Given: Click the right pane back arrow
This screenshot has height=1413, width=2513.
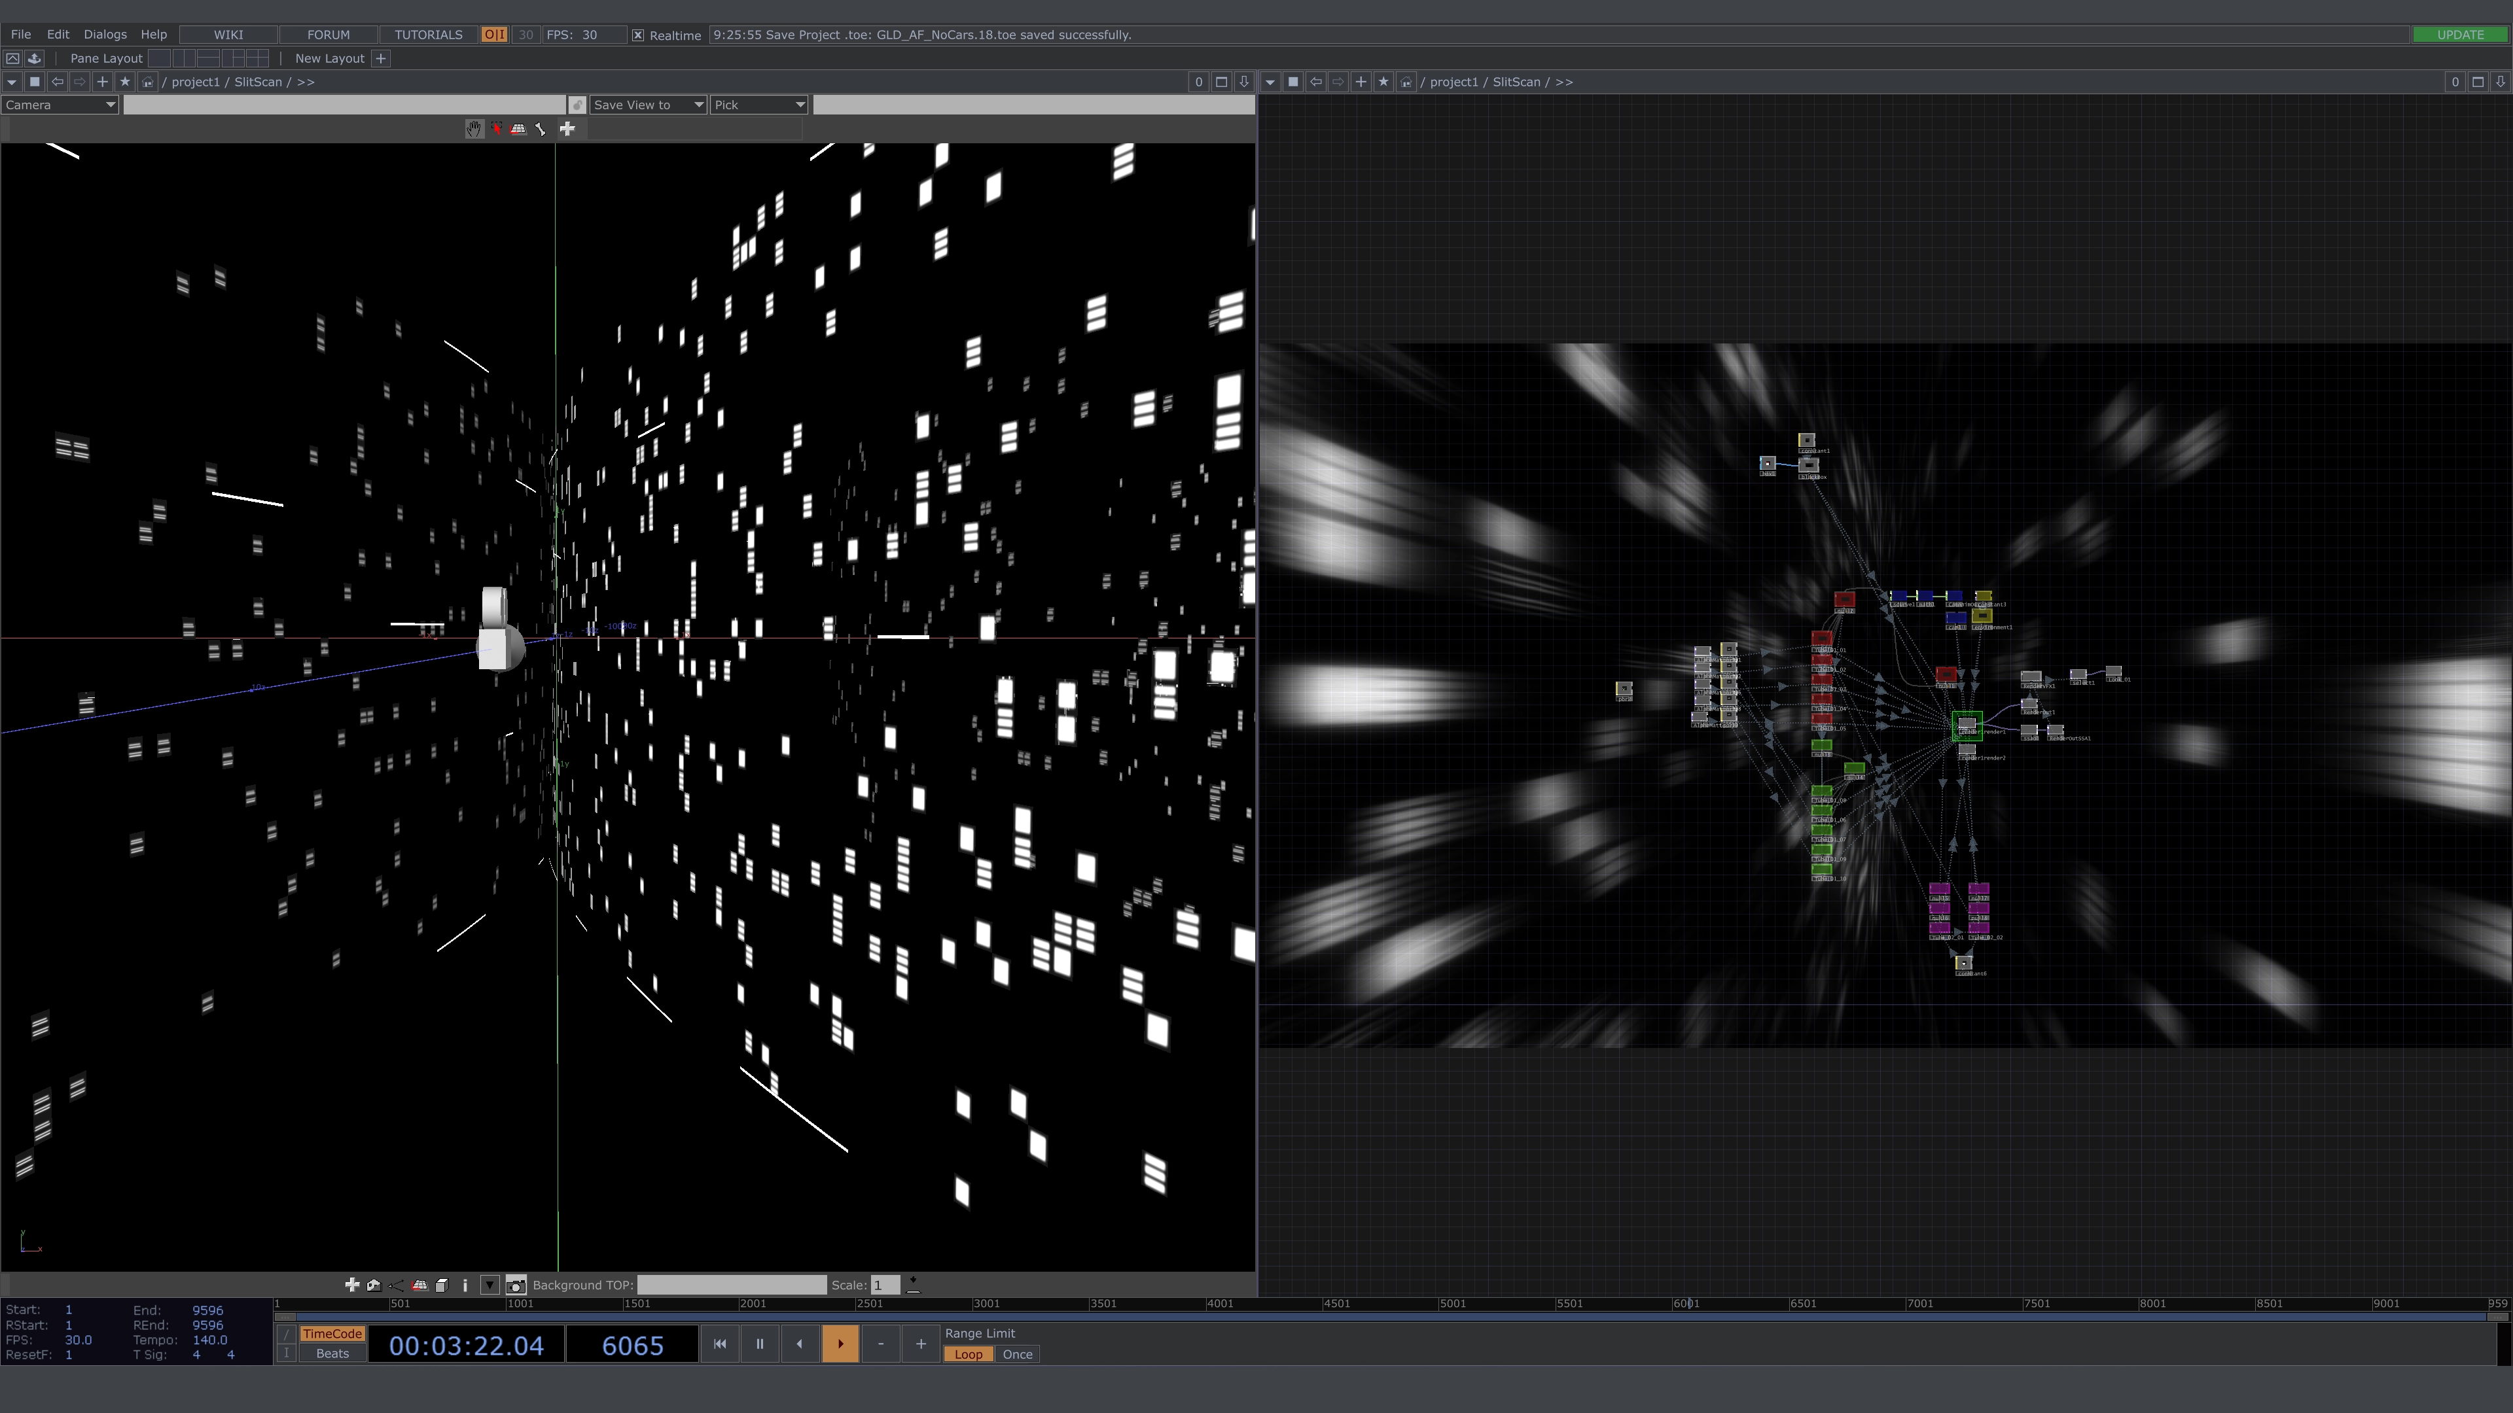Looking at the screenshot, I should (1315, 82).
